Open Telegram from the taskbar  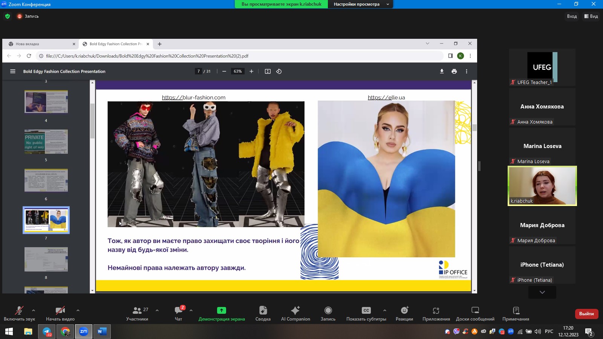click(x=47, y=331)
